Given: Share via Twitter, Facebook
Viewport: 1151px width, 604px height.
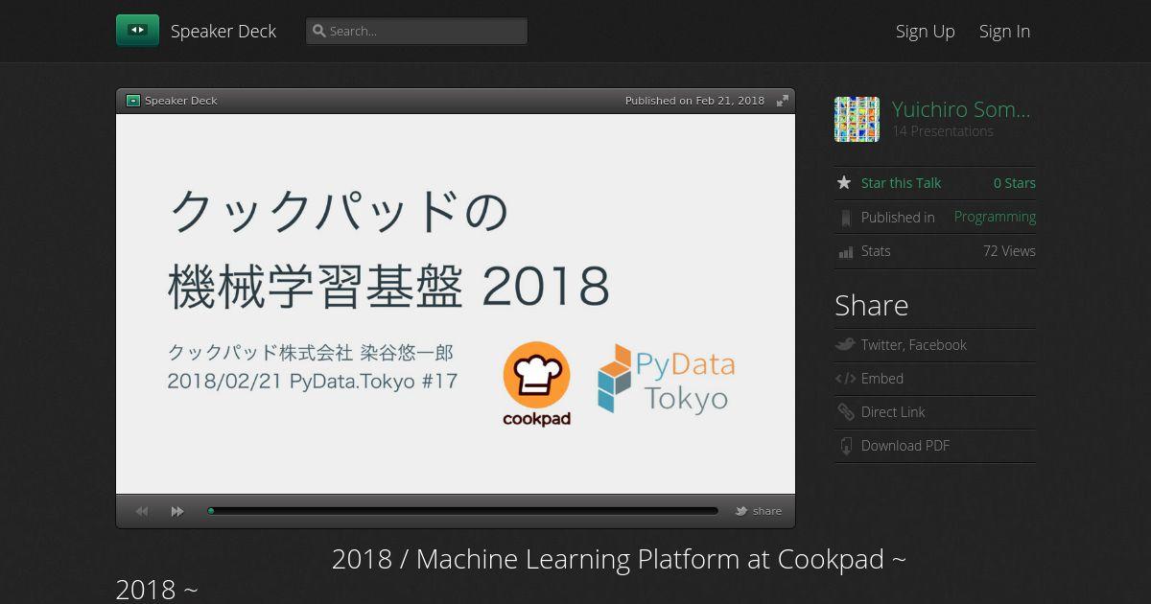Looking at the screenshot, I should tap(914, 345).
